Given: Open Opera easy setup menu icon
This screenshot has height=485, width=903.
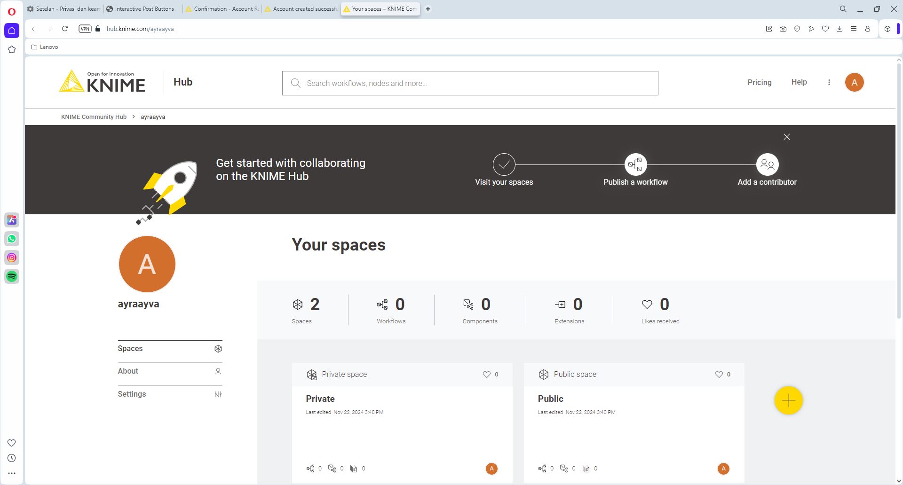Looking at the screenshot, I should (x=854, y=29).
